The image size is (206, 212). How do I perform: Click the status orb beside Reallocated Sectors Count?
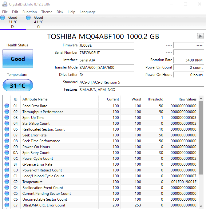(7, 129)
